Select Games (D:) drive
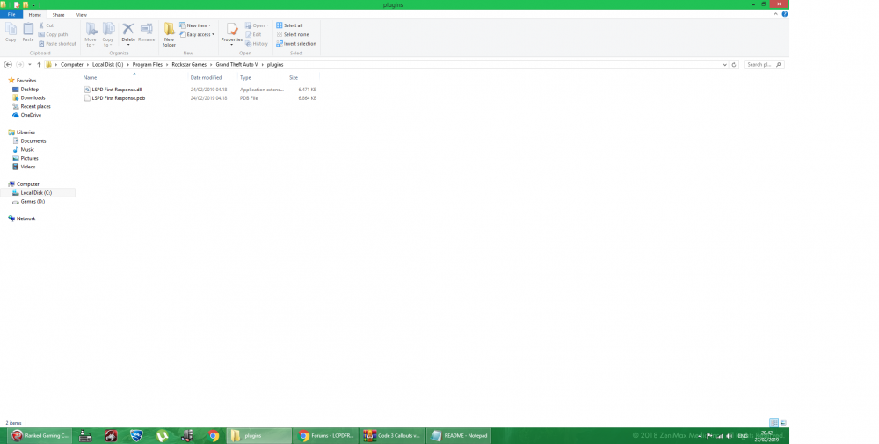Image resolution: width=879 pixels, height=444 pixels. coord(33,202)
